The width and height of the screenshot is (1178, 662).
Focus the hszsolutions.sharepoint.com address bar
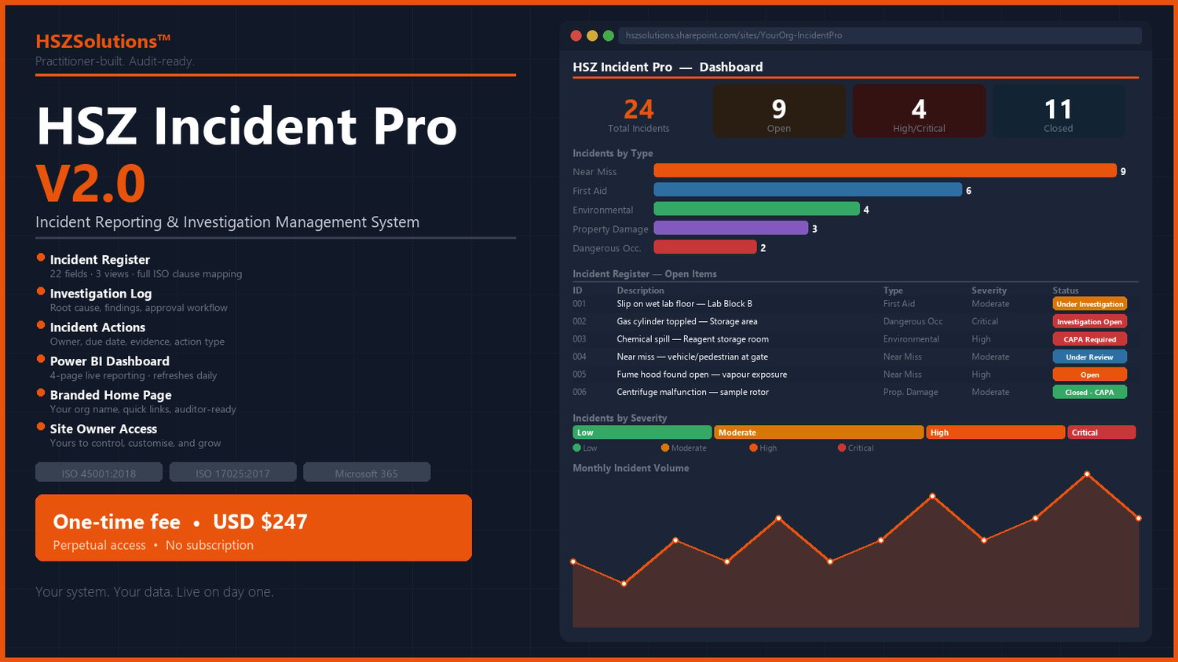click(880, 35)
